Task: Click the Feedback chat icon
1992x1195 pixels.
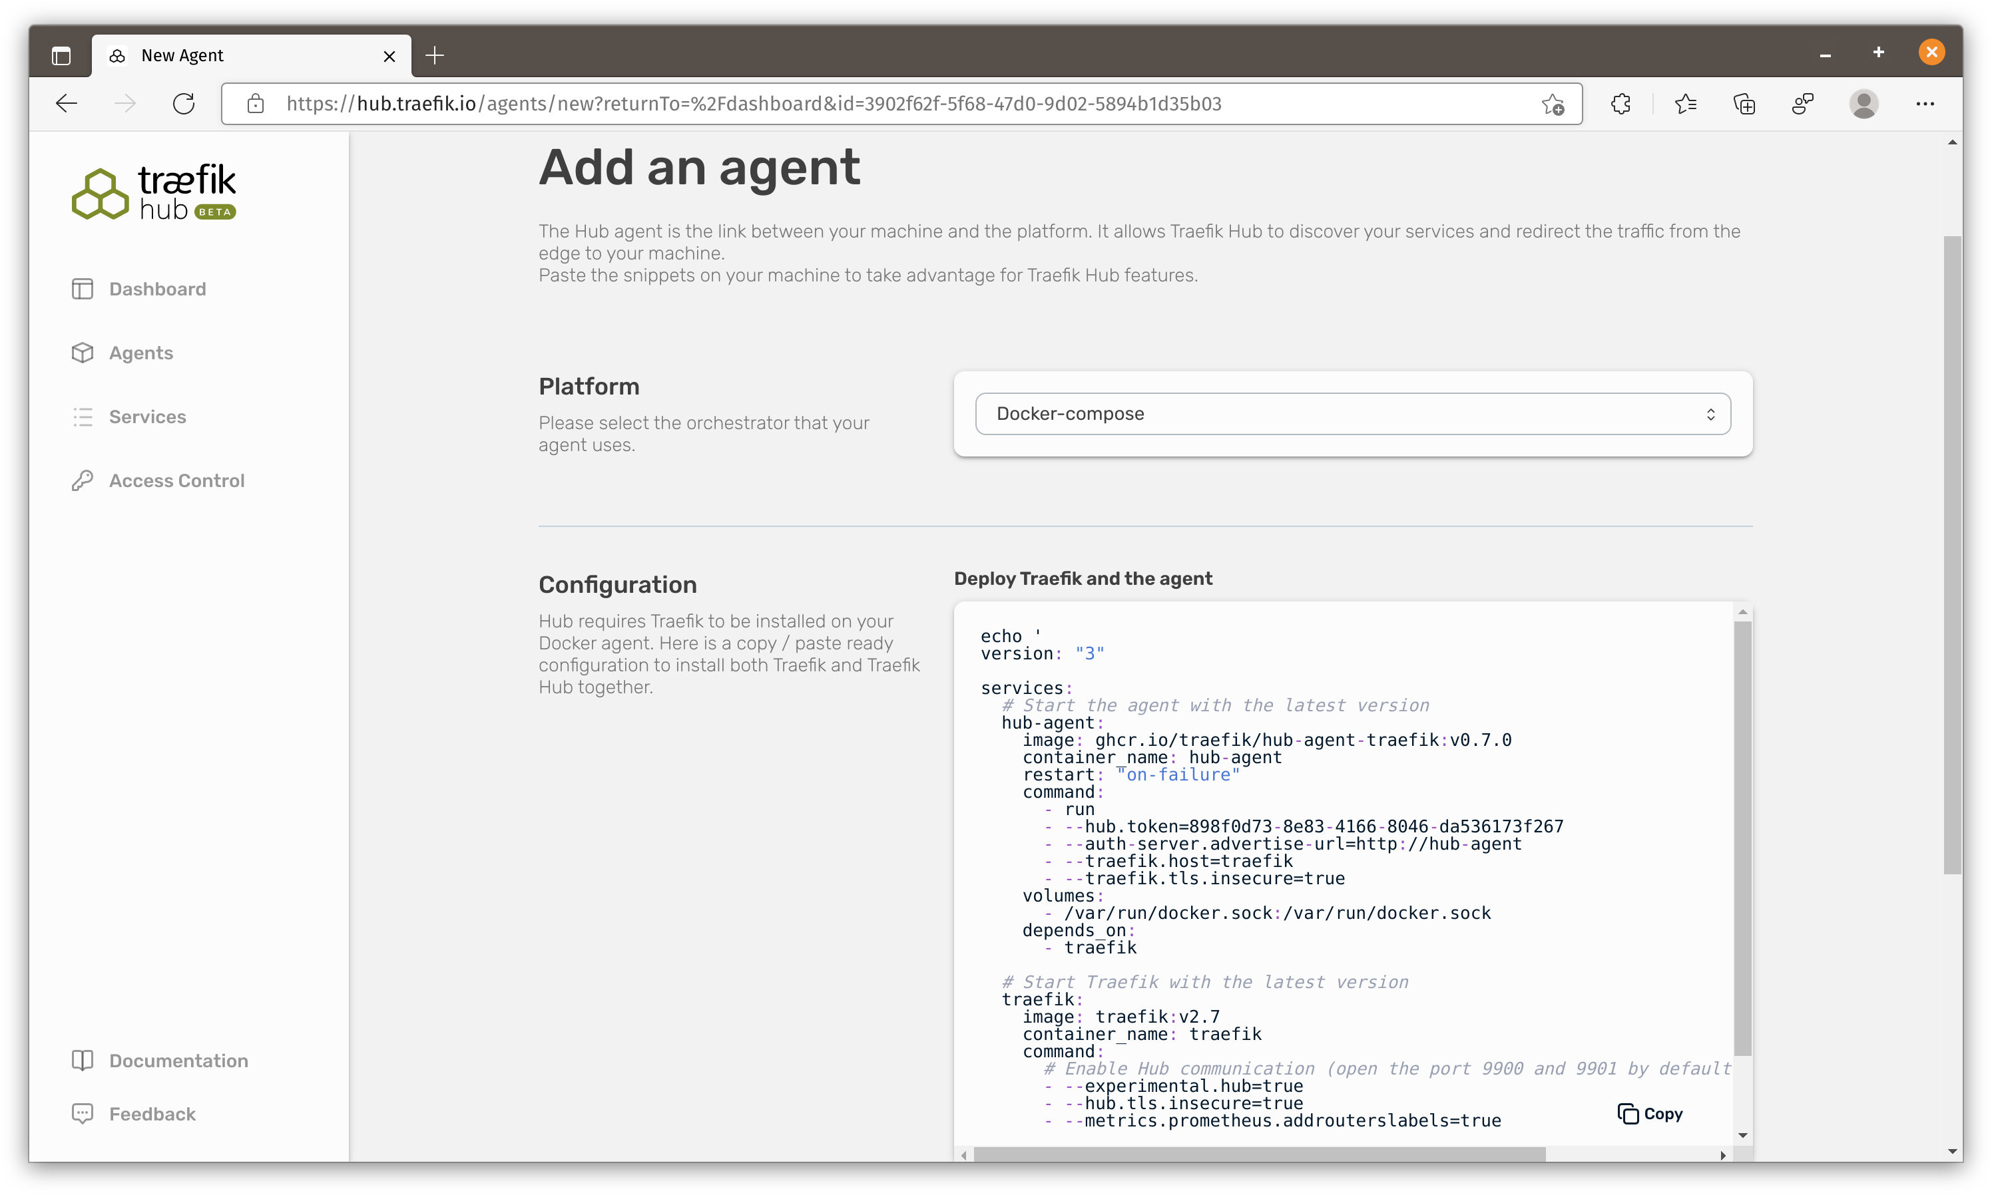Action: [82, 1114]
